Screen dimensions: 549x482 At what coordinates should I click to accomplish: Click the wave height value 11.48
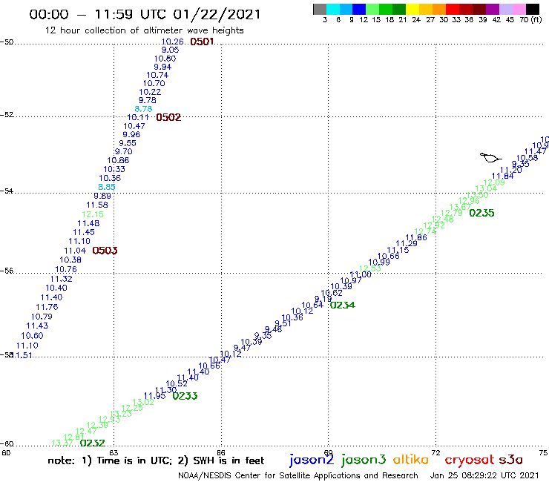(88, 223)
